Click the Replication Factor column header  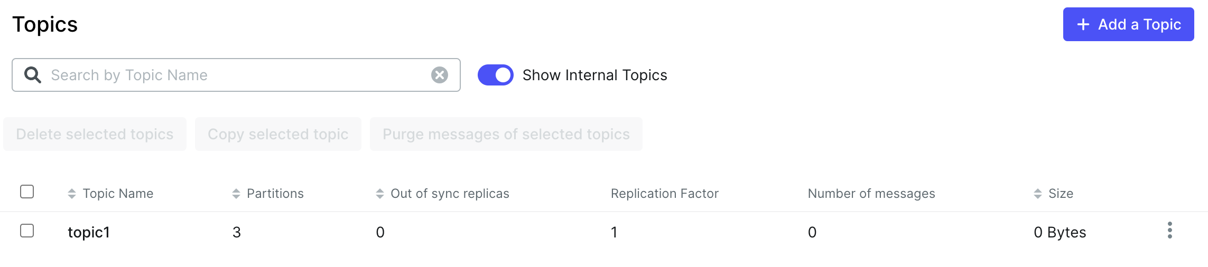664,194
